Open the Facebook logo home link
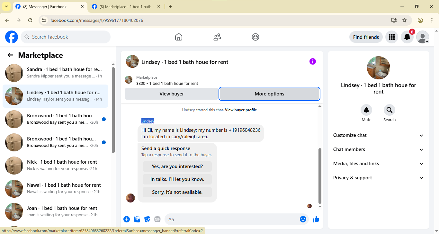Screen dimensions: 439x234 pos(12,37)
